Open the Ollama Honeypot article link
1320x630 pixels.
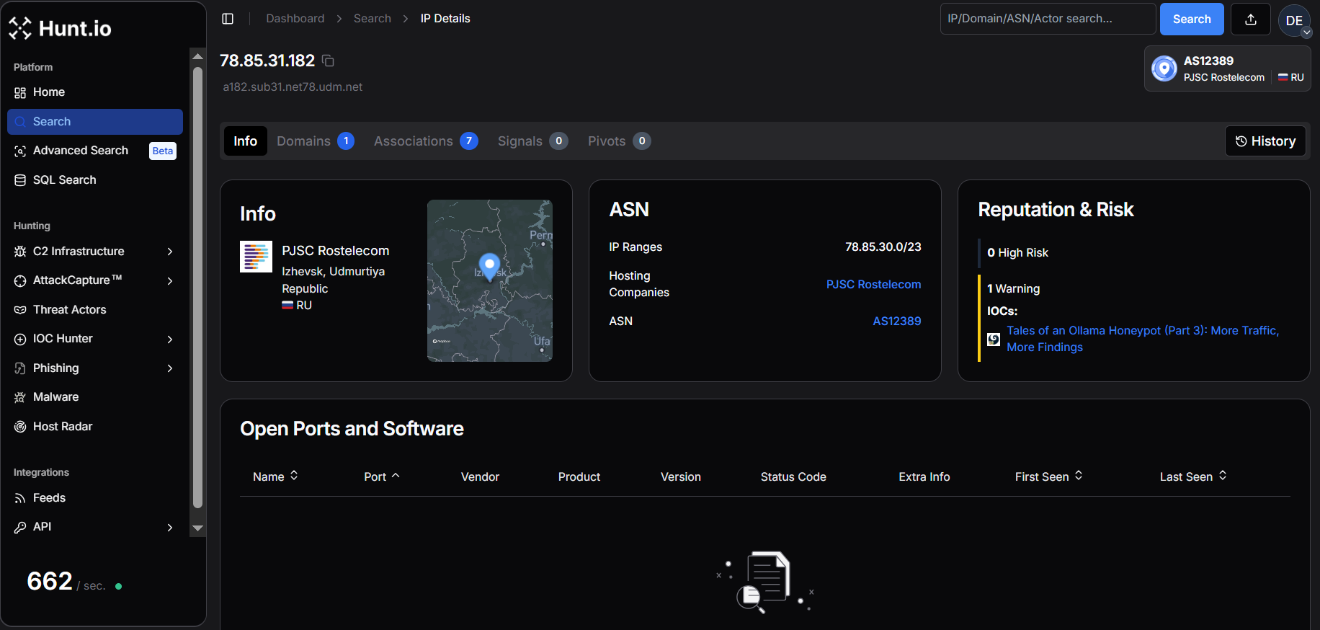(x=1143, y=339)
